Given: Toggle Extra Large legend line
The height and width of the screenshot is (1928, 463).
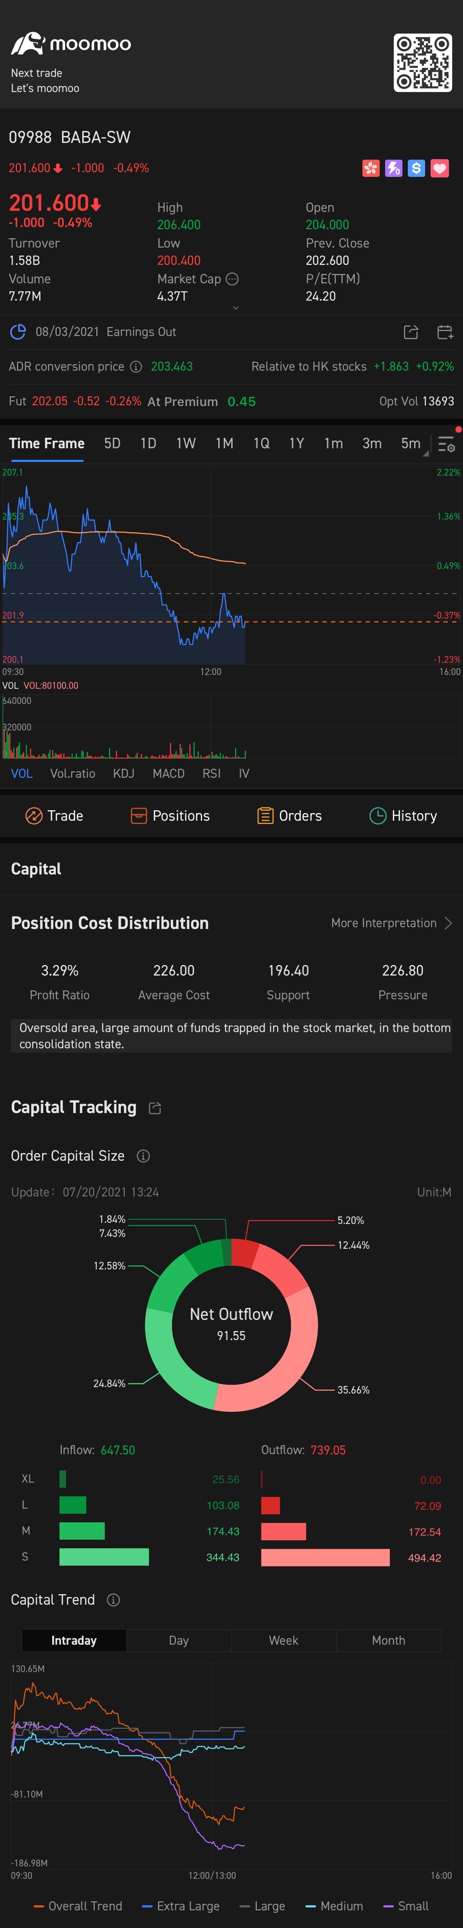Looking at the screenshot, I should (180, 1906).
